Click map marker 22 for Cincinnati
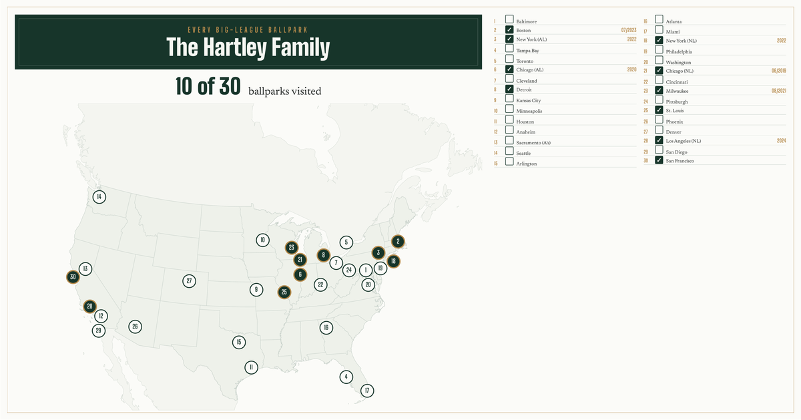 [x=320, y=284]
